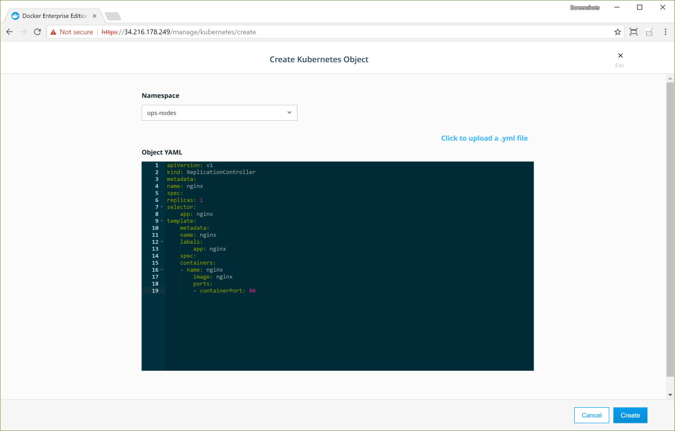Fold the labels section on line 12
675x431 pixels.
point(162,242)
